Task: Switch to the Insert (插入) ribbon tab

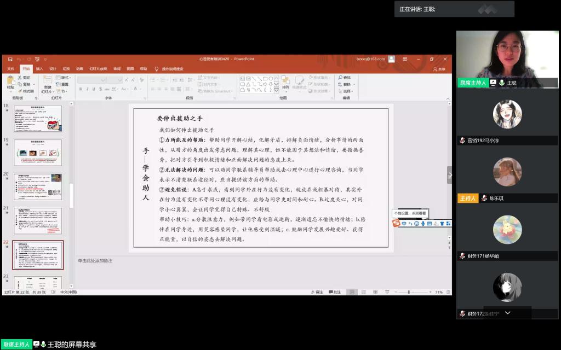Action: click(39, 69)
